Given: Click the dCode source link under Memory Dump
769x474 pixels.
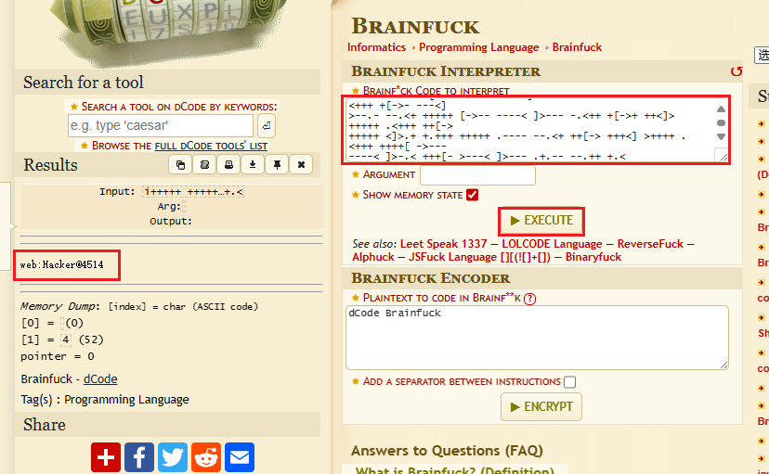Looking at the screenshot, I should 100,379.
